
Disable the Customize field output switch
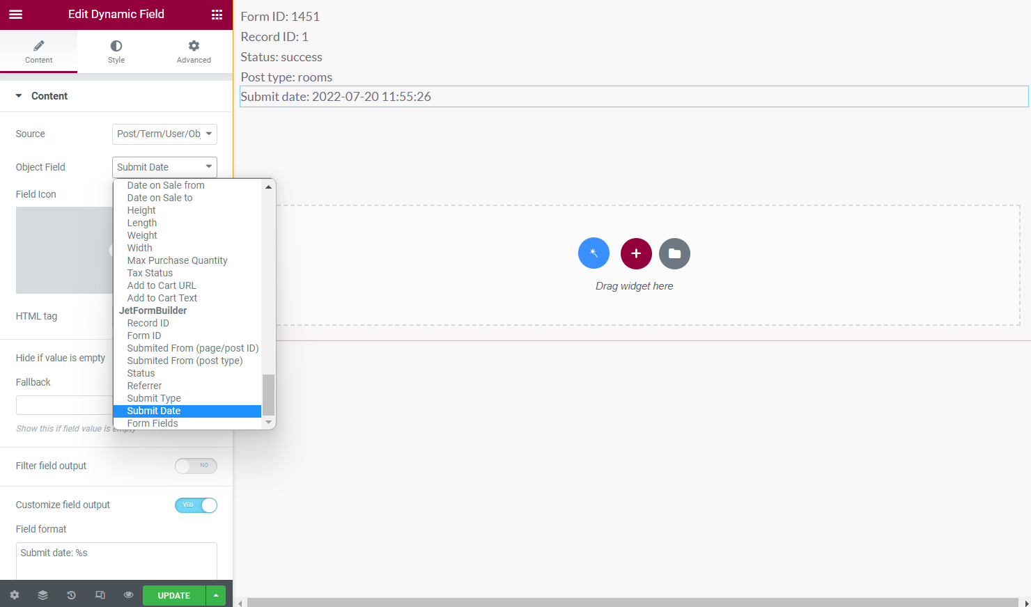196,505
